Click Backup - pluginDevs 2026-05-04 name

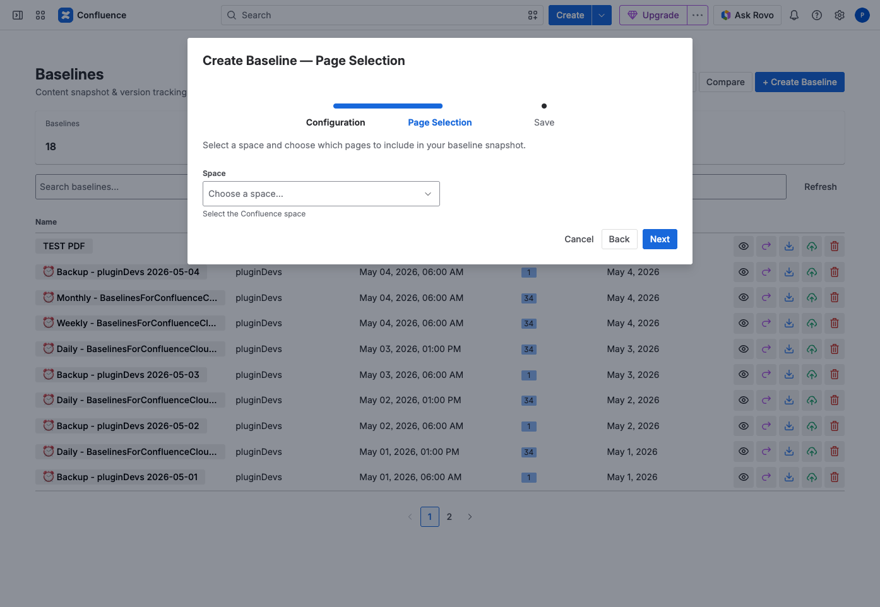click(121, 272)
